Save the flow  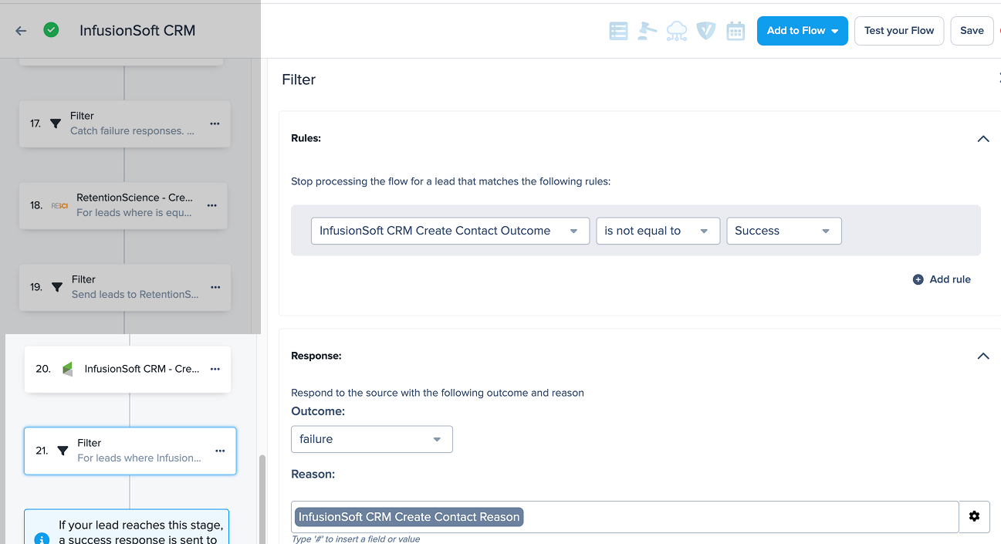pos(972,31)
